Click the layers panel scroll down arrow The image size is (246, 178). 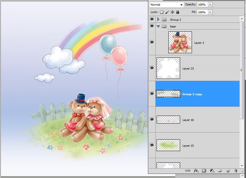242,166
